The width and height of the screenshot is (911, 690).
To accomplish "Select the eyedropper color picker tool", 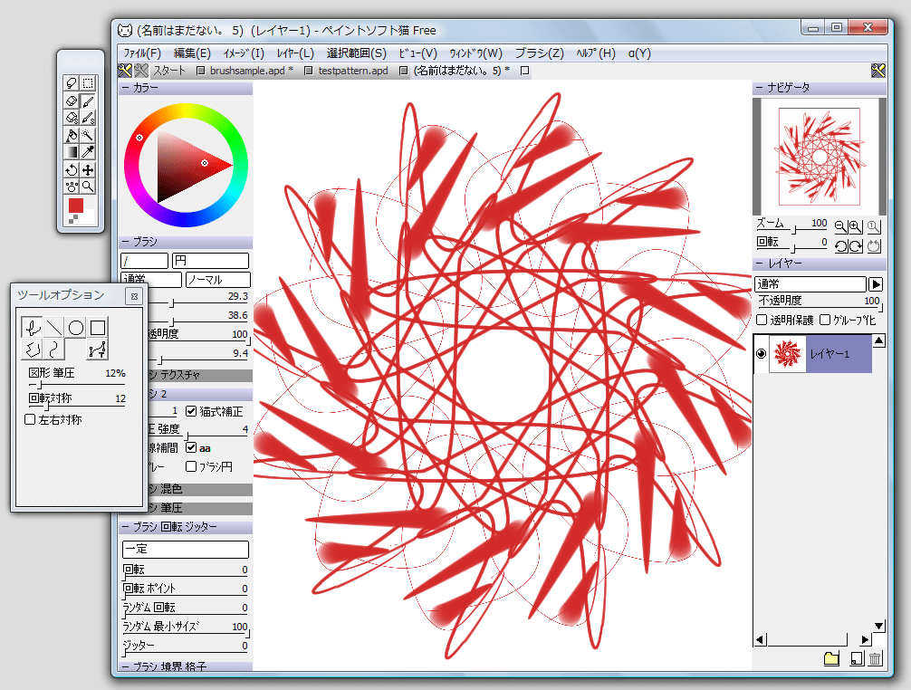I will [x=88, y=152].
